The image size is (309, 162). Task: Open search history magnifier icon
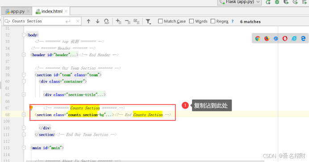point(7,21)
